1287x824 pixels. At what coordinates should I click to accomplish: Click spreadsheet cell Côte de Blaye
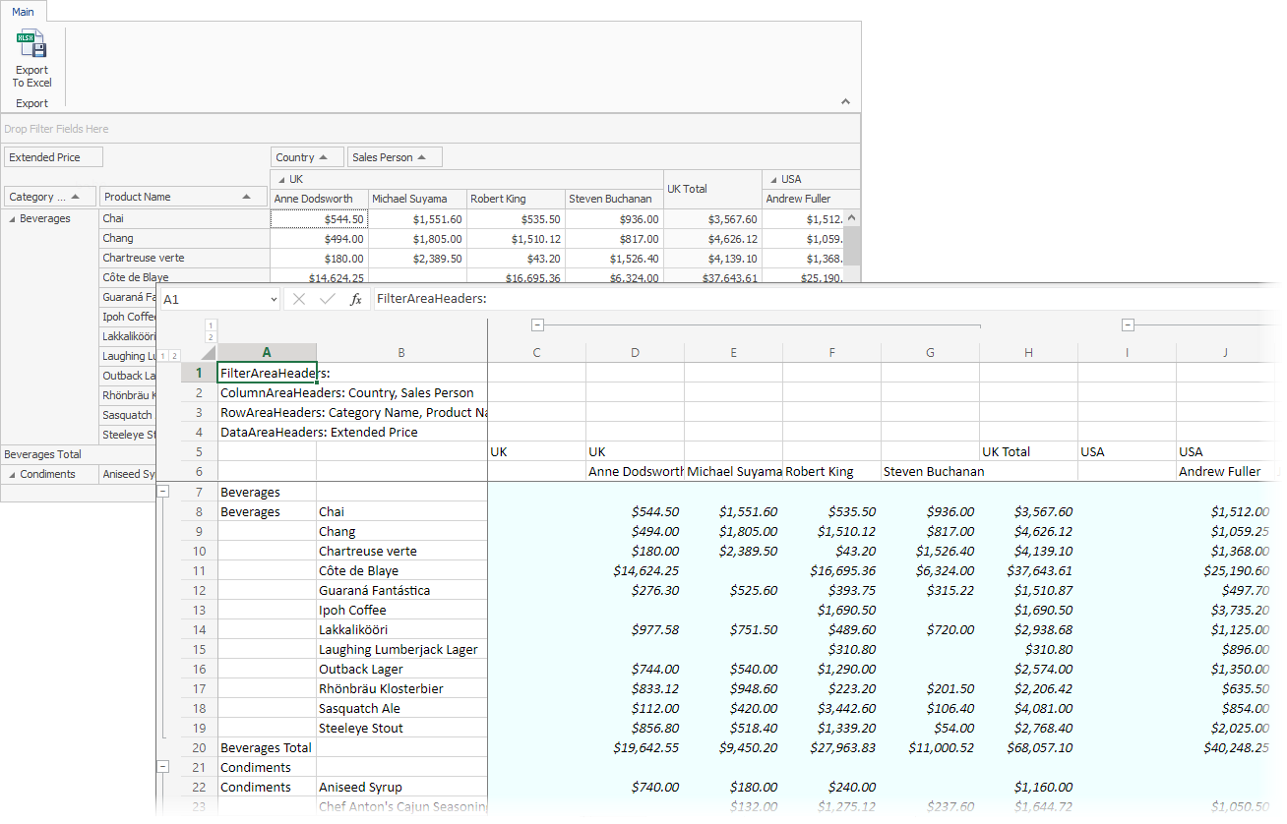click(401, 570)
